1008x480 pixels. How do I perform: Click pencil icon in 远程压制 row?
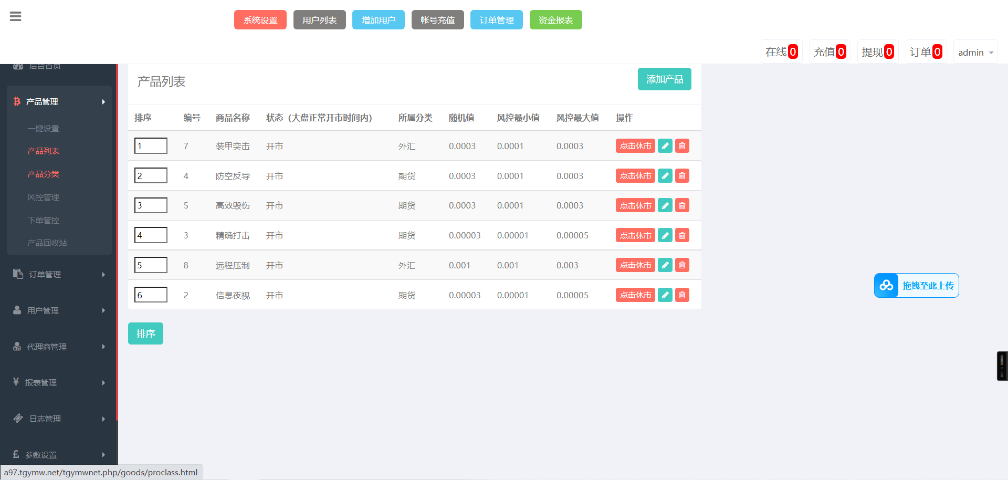pos(665,265)
